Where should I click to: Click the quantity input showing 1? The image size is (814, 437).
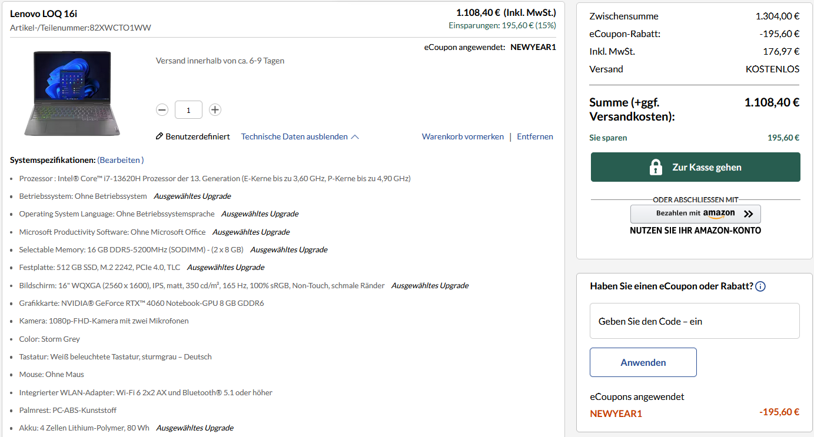[x=188, y=109]
